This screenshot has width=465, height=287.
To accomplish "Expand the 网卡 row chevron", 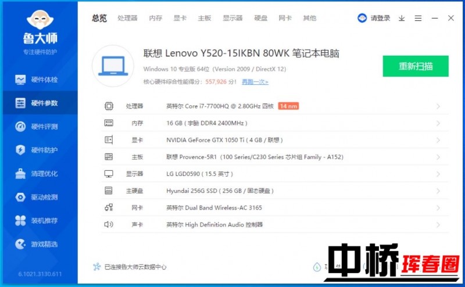I will [x=438, y=207].
